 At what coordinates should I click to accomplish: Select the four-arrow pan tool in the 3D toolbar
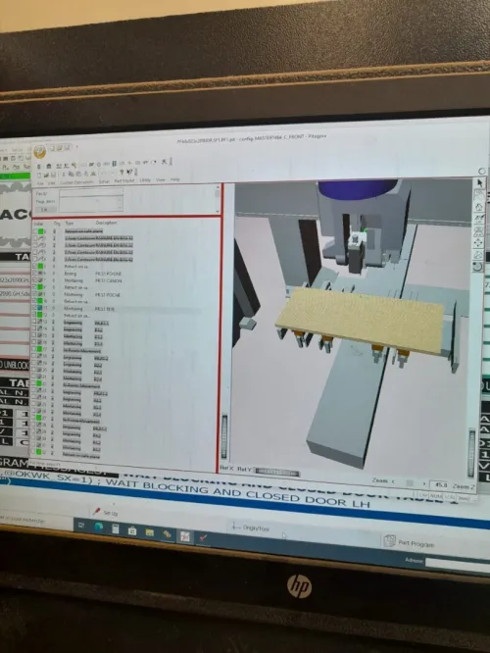point(478,242)
